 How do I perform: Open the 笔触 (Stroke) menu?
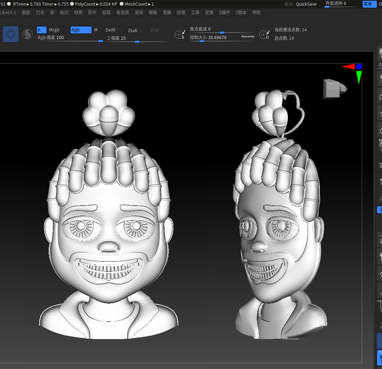pos(167,13)
